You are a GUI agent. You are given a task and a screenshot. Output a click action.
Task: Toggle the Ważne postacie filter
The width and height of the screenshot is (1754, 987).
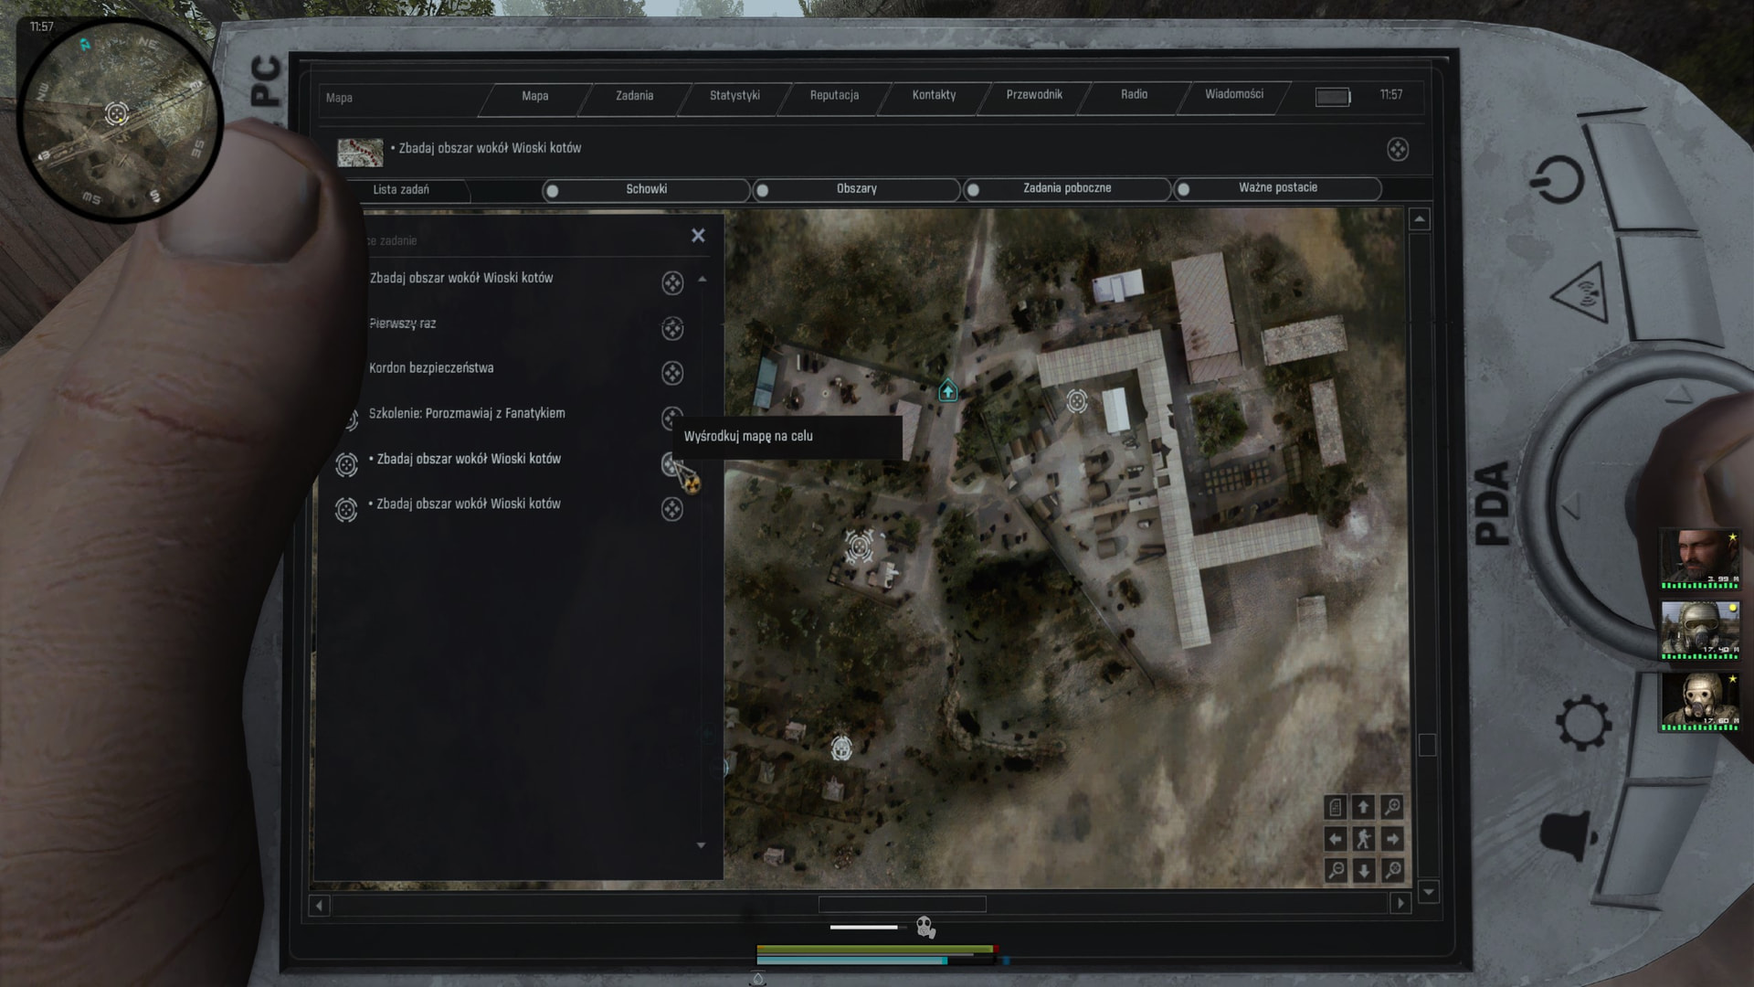point(1184,189)
